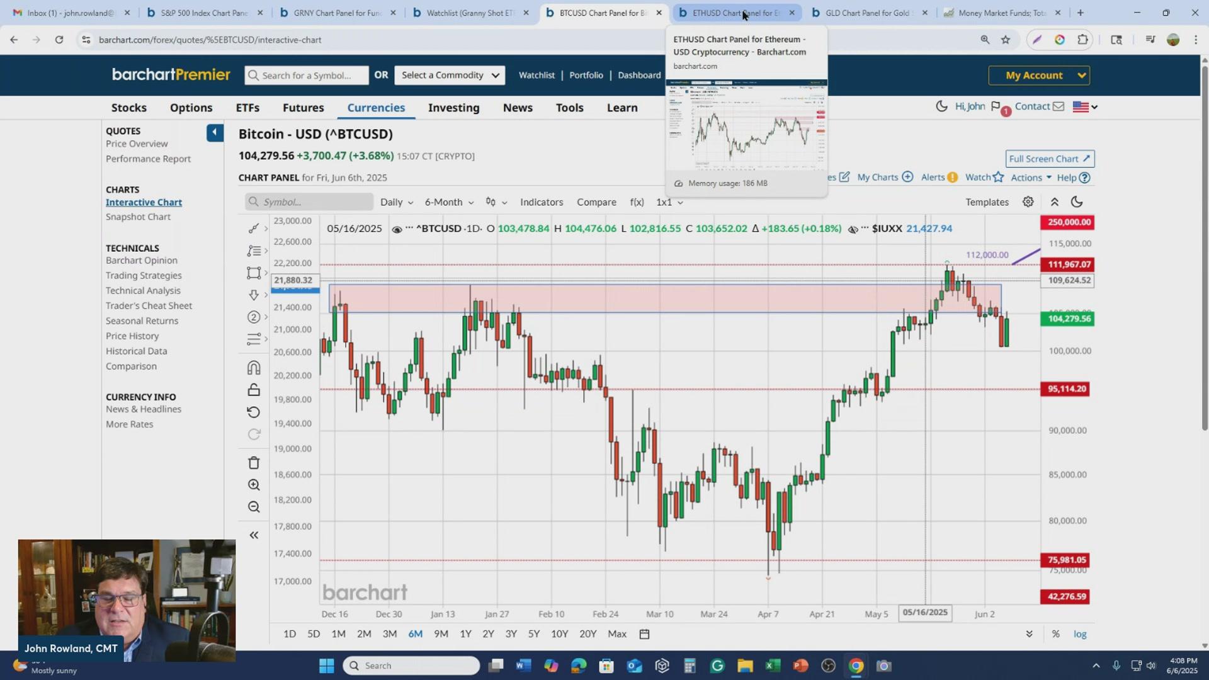Click the chart Symbol input field
This screenshot has width=1209, height=680.
(x=309, y=202)
